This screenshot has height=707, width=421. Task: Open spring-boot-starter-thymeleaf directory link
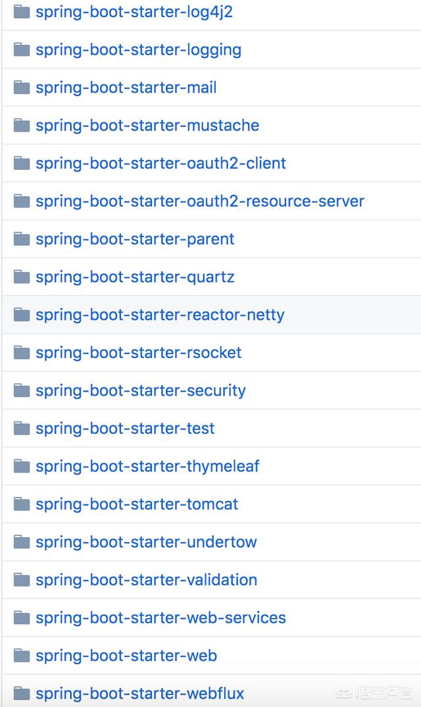147,466
